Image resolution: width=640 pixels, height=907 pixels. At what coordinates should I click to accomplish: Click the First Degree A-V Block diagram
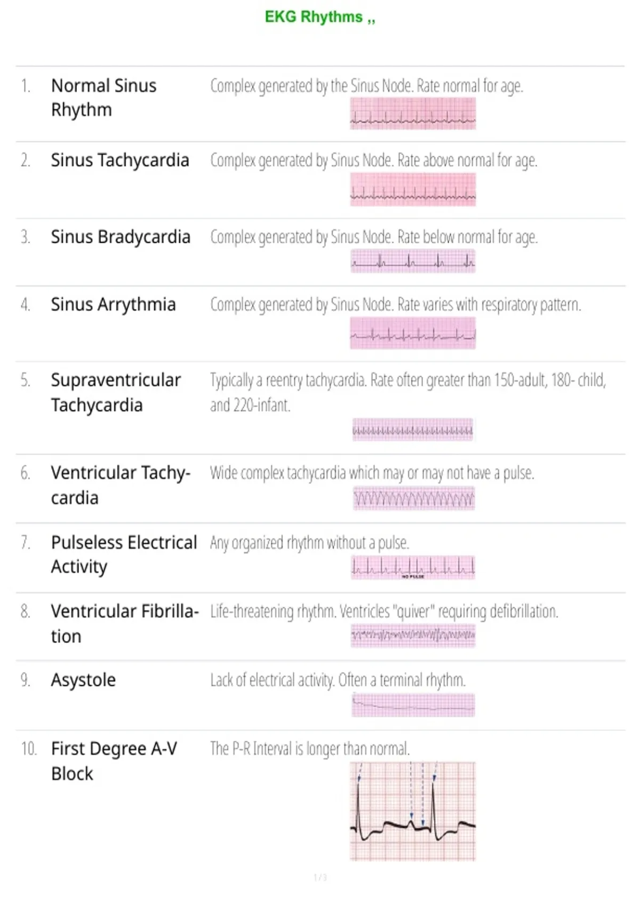413,811
